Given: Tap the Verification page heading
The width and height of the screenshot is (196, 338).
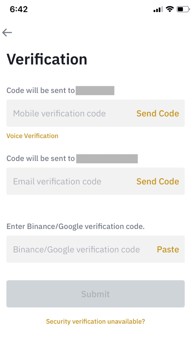Looking at the screenshot, I should [47, 59].
